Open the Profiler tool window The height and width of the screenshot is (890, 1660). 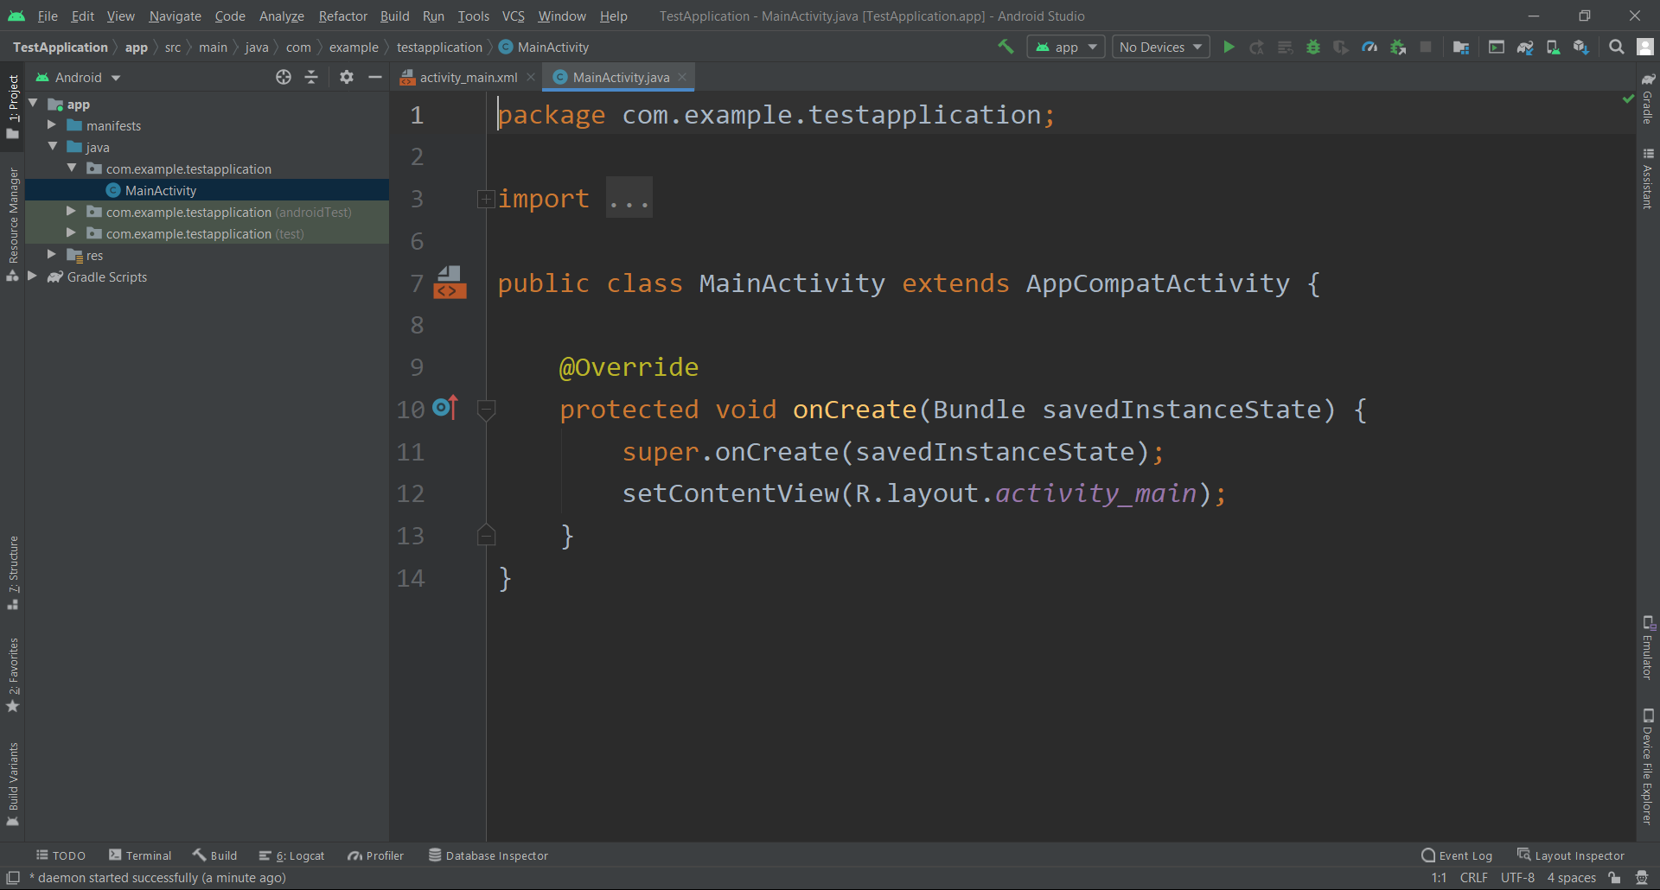(x=376, y=855)
